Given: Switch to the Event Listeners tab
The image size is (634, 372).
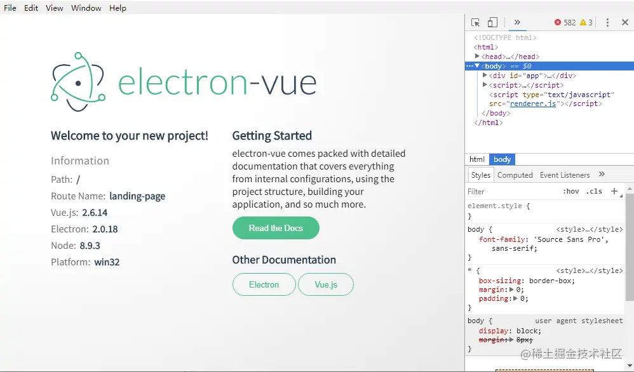Looking at the screenshot, I should coord(565,175).
